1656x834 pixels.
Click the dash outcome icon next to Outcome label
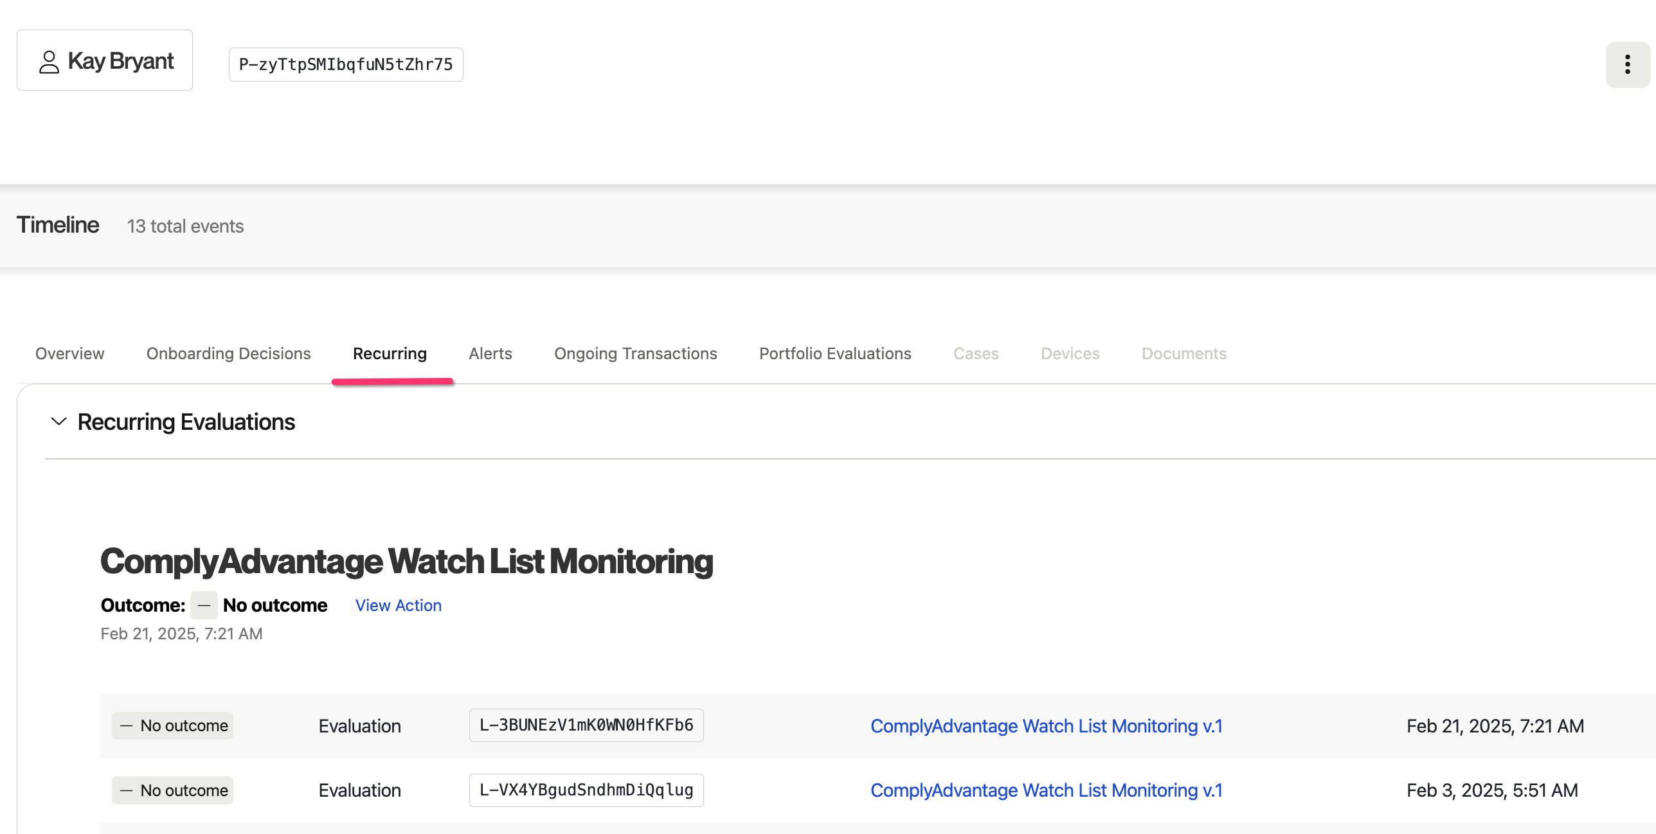(204, 605)
